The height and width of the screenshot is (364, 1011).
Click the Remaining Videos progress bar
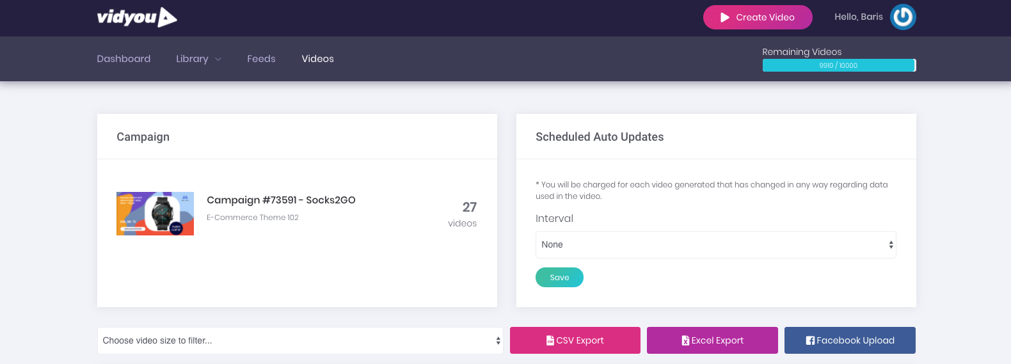tap(838, 65)
